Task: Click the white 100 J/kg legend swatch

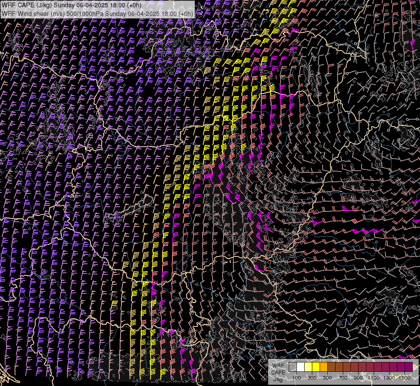Action: tap(301, 367)
